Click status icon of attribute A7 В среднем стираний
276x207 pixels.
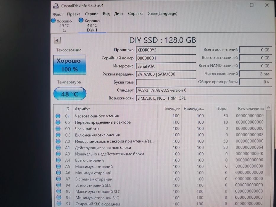click(x=59, y=179)
